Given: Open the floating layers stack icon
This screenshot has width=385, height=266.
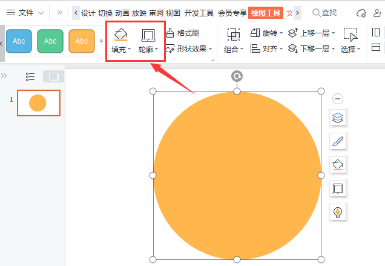Looking at the screenshot, I should click(x=338, y=118).
